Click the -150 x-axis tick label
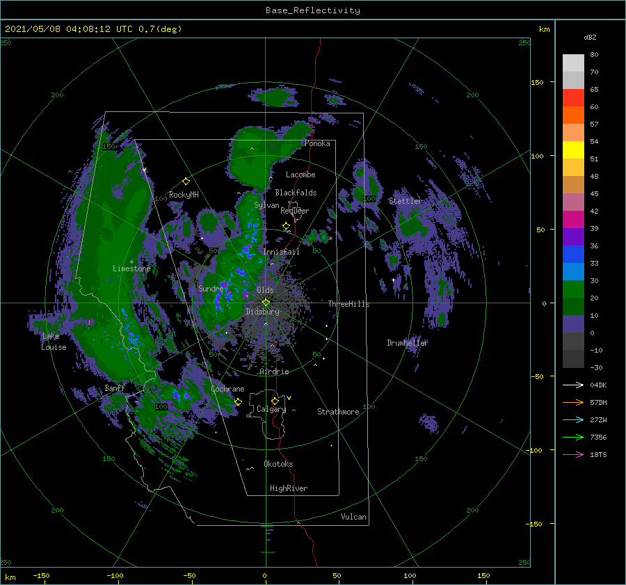 coord(41,575)
